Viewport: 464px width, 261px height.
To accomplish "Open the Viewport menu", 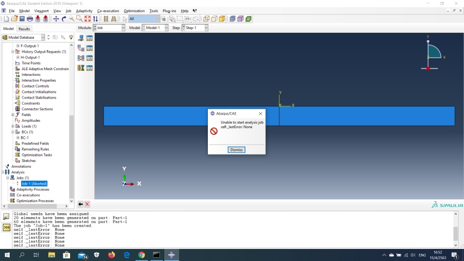I will 42,11.
